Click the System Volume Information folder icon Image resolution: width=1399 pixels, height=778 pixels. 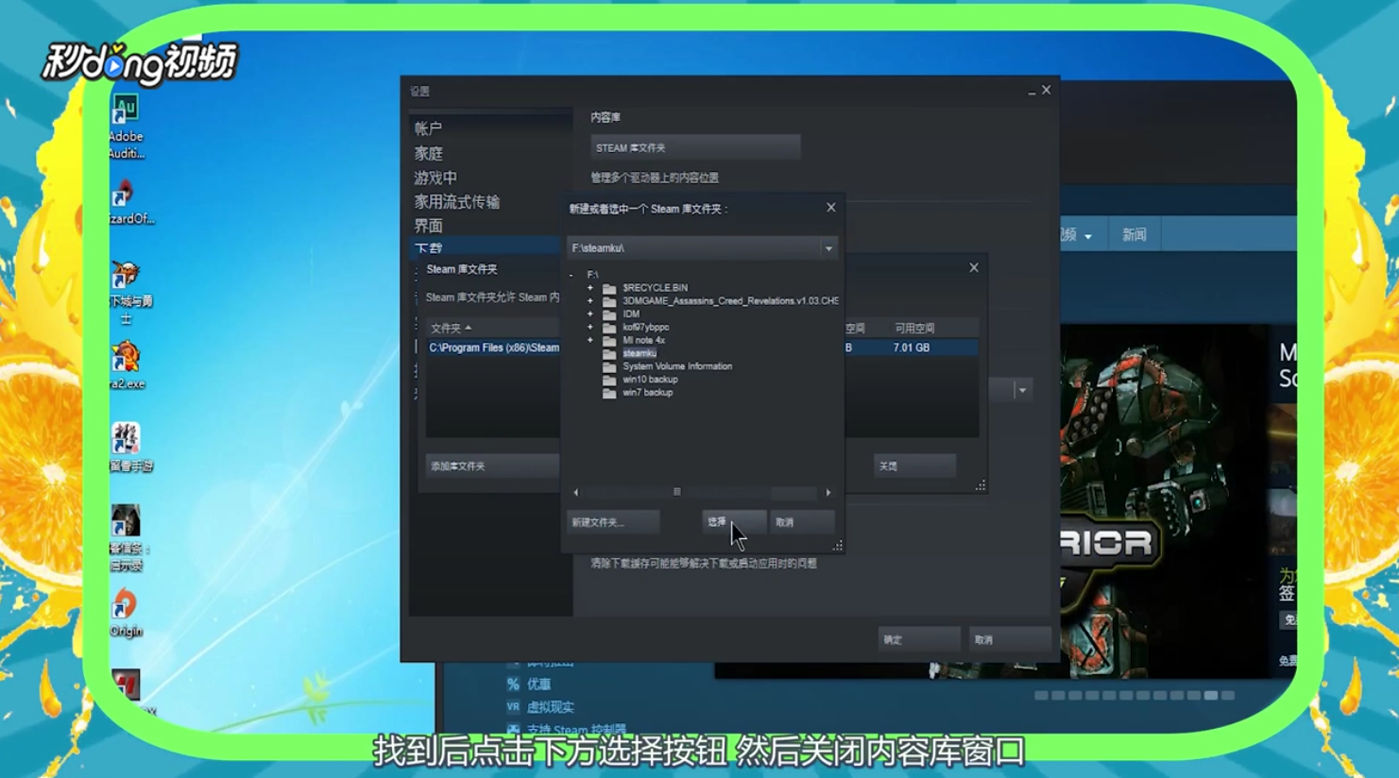pos(609,366)
